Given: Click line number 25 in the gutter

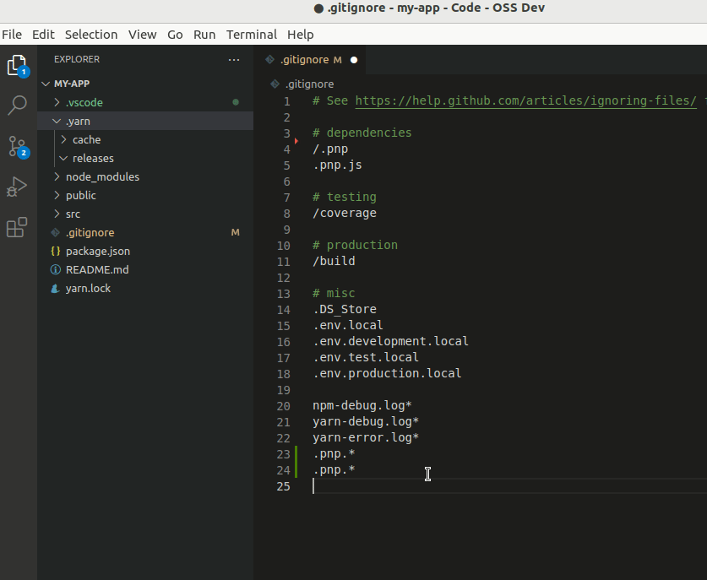Looking at the screenshot, I should tap(283, 486).
